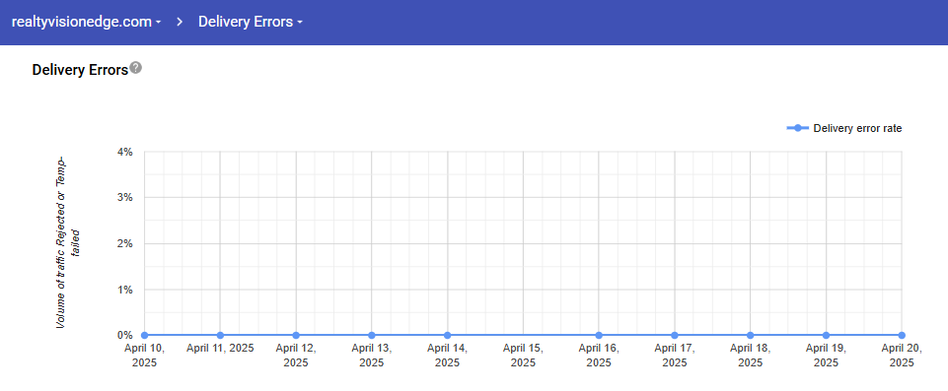The image size is (948, 391).
Task: Select the April 14 data point
Action: (448, 335)
